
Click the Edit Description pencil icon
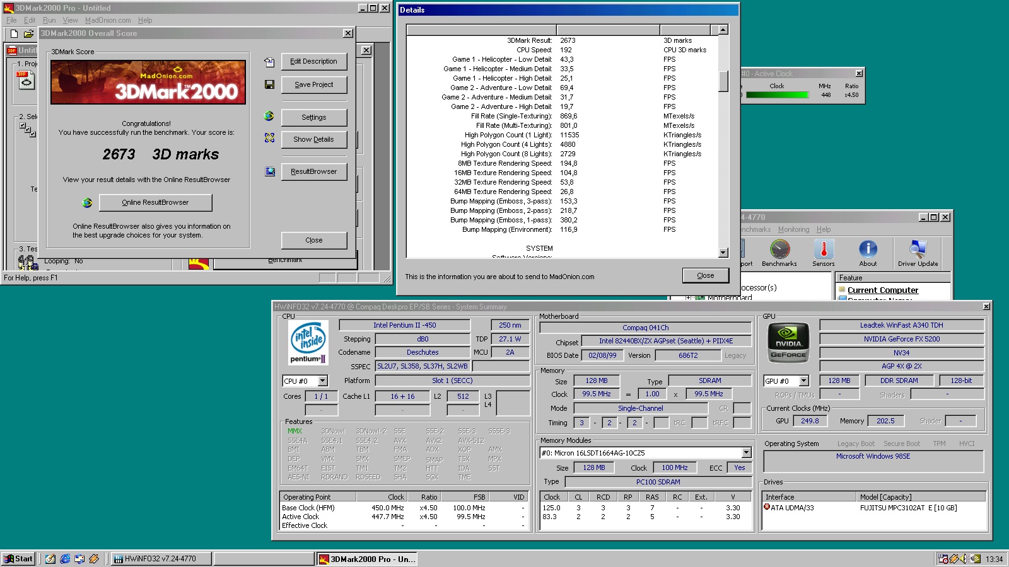270,61
